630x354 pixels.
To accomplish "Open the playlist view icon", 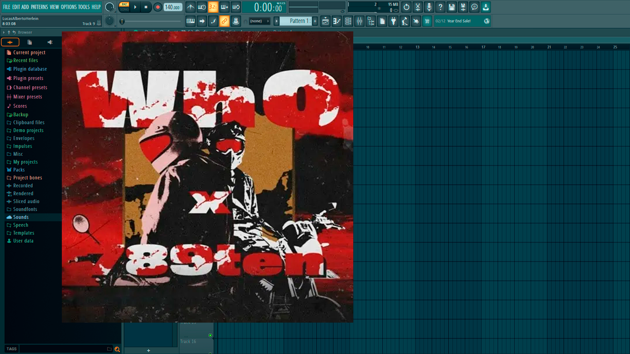I will pyautogui.click(x=326, y=21).
